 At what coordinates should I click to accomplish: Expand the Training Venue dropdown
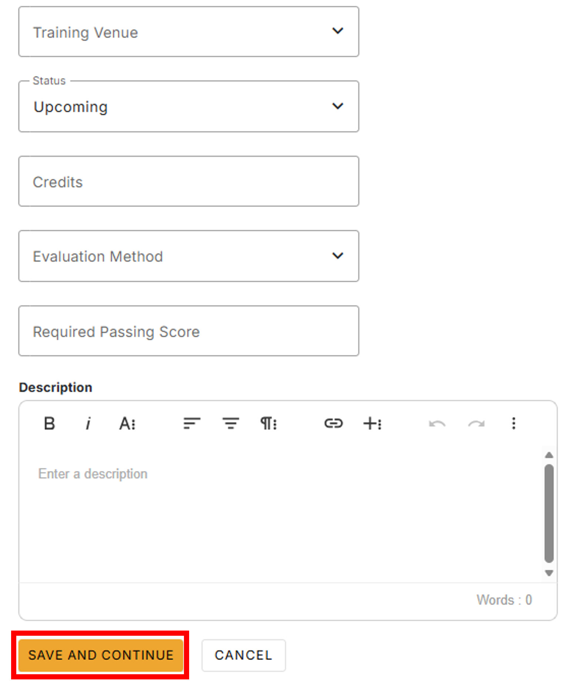pyautogui.click(x=189, y=32)
